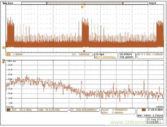The image size is (167, 127).
Task: Select the right zoom bracket on record bar
Action: click(x=123, y=3)
